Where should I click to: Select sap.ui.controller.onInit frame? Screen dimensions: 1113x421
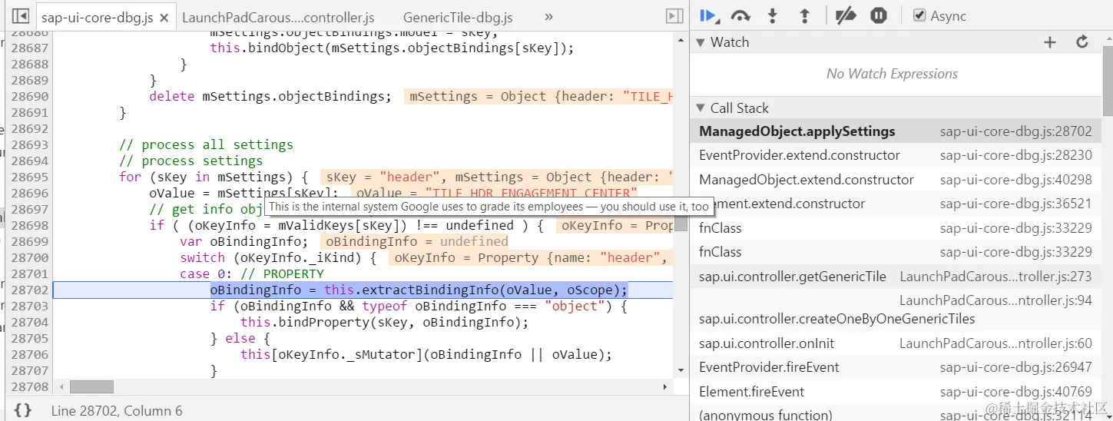[896, 343]
